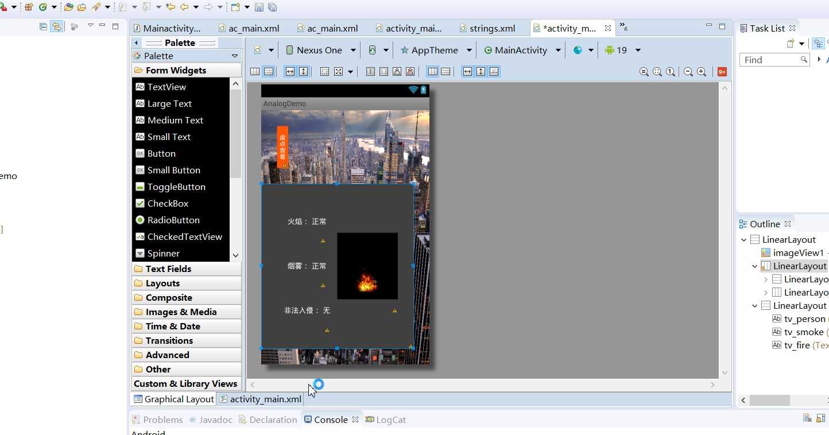Open the Problems tab

(x=157, y=420)
